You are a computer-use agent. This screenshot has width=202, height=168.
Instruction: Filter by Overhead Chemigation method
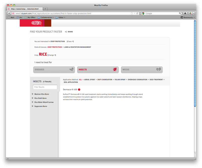click(x=137, y=80)
